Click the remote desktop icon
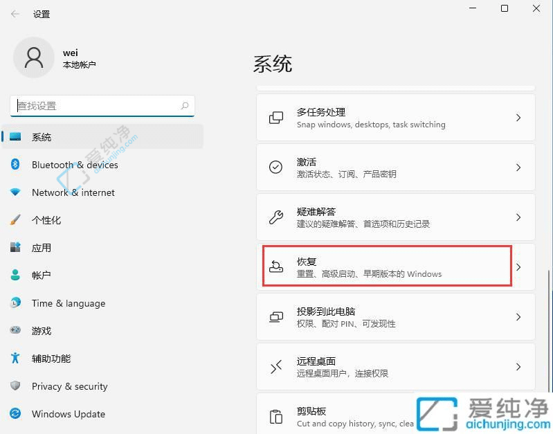Screen dimensions: 553x434 click(x=275, y=367)
